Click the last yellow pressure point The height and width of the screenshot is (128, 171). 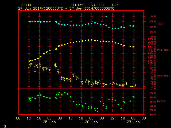(x=133, y=47)
